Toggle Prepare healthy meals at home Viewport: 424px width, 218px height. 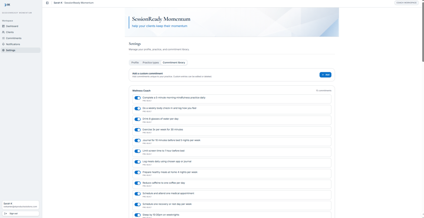(x=138, y=172)
